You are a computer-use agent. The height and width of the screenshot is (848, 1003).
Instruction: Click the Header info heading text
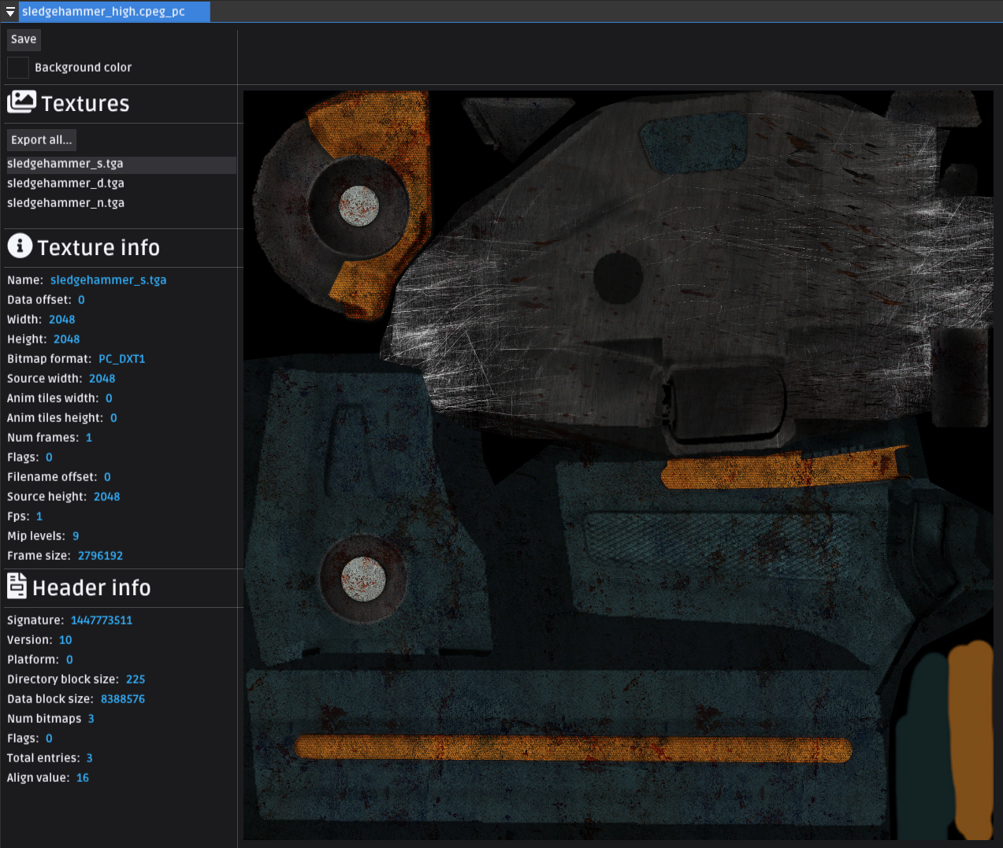click(x=91, y=588)
